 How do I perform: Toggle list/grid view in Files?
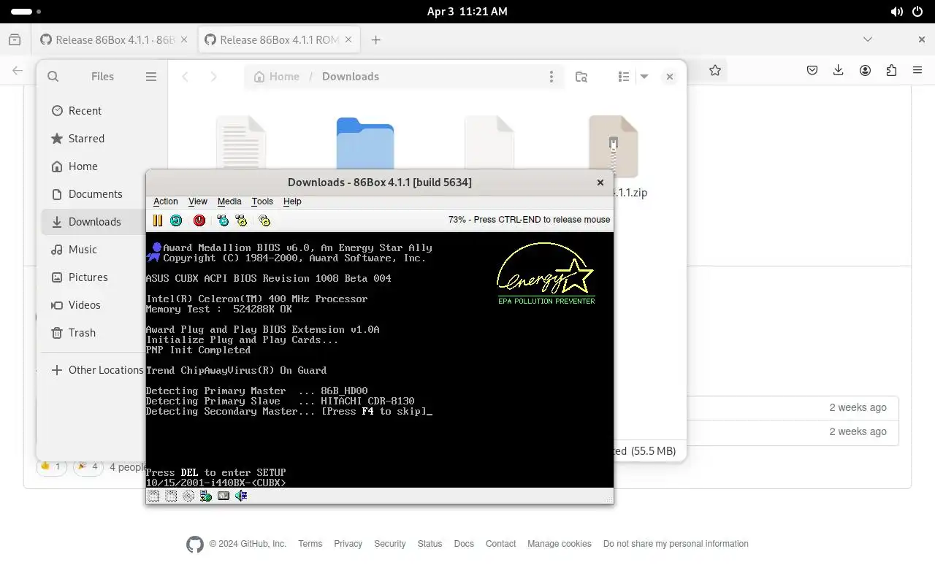[623, 77]
